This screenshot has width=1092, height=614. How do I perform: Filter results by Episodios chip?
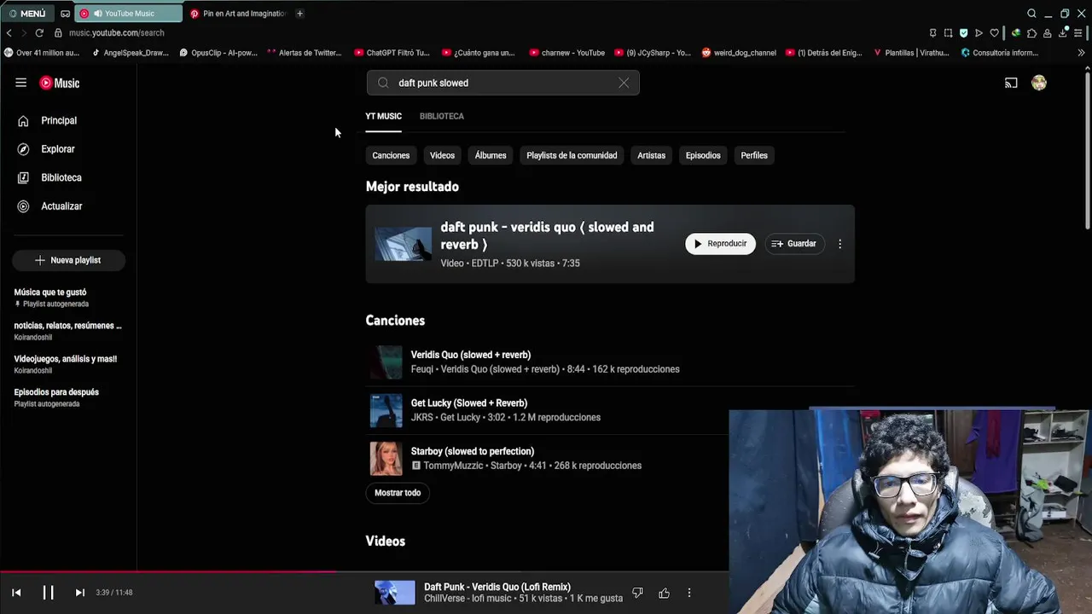pos(703,155)
